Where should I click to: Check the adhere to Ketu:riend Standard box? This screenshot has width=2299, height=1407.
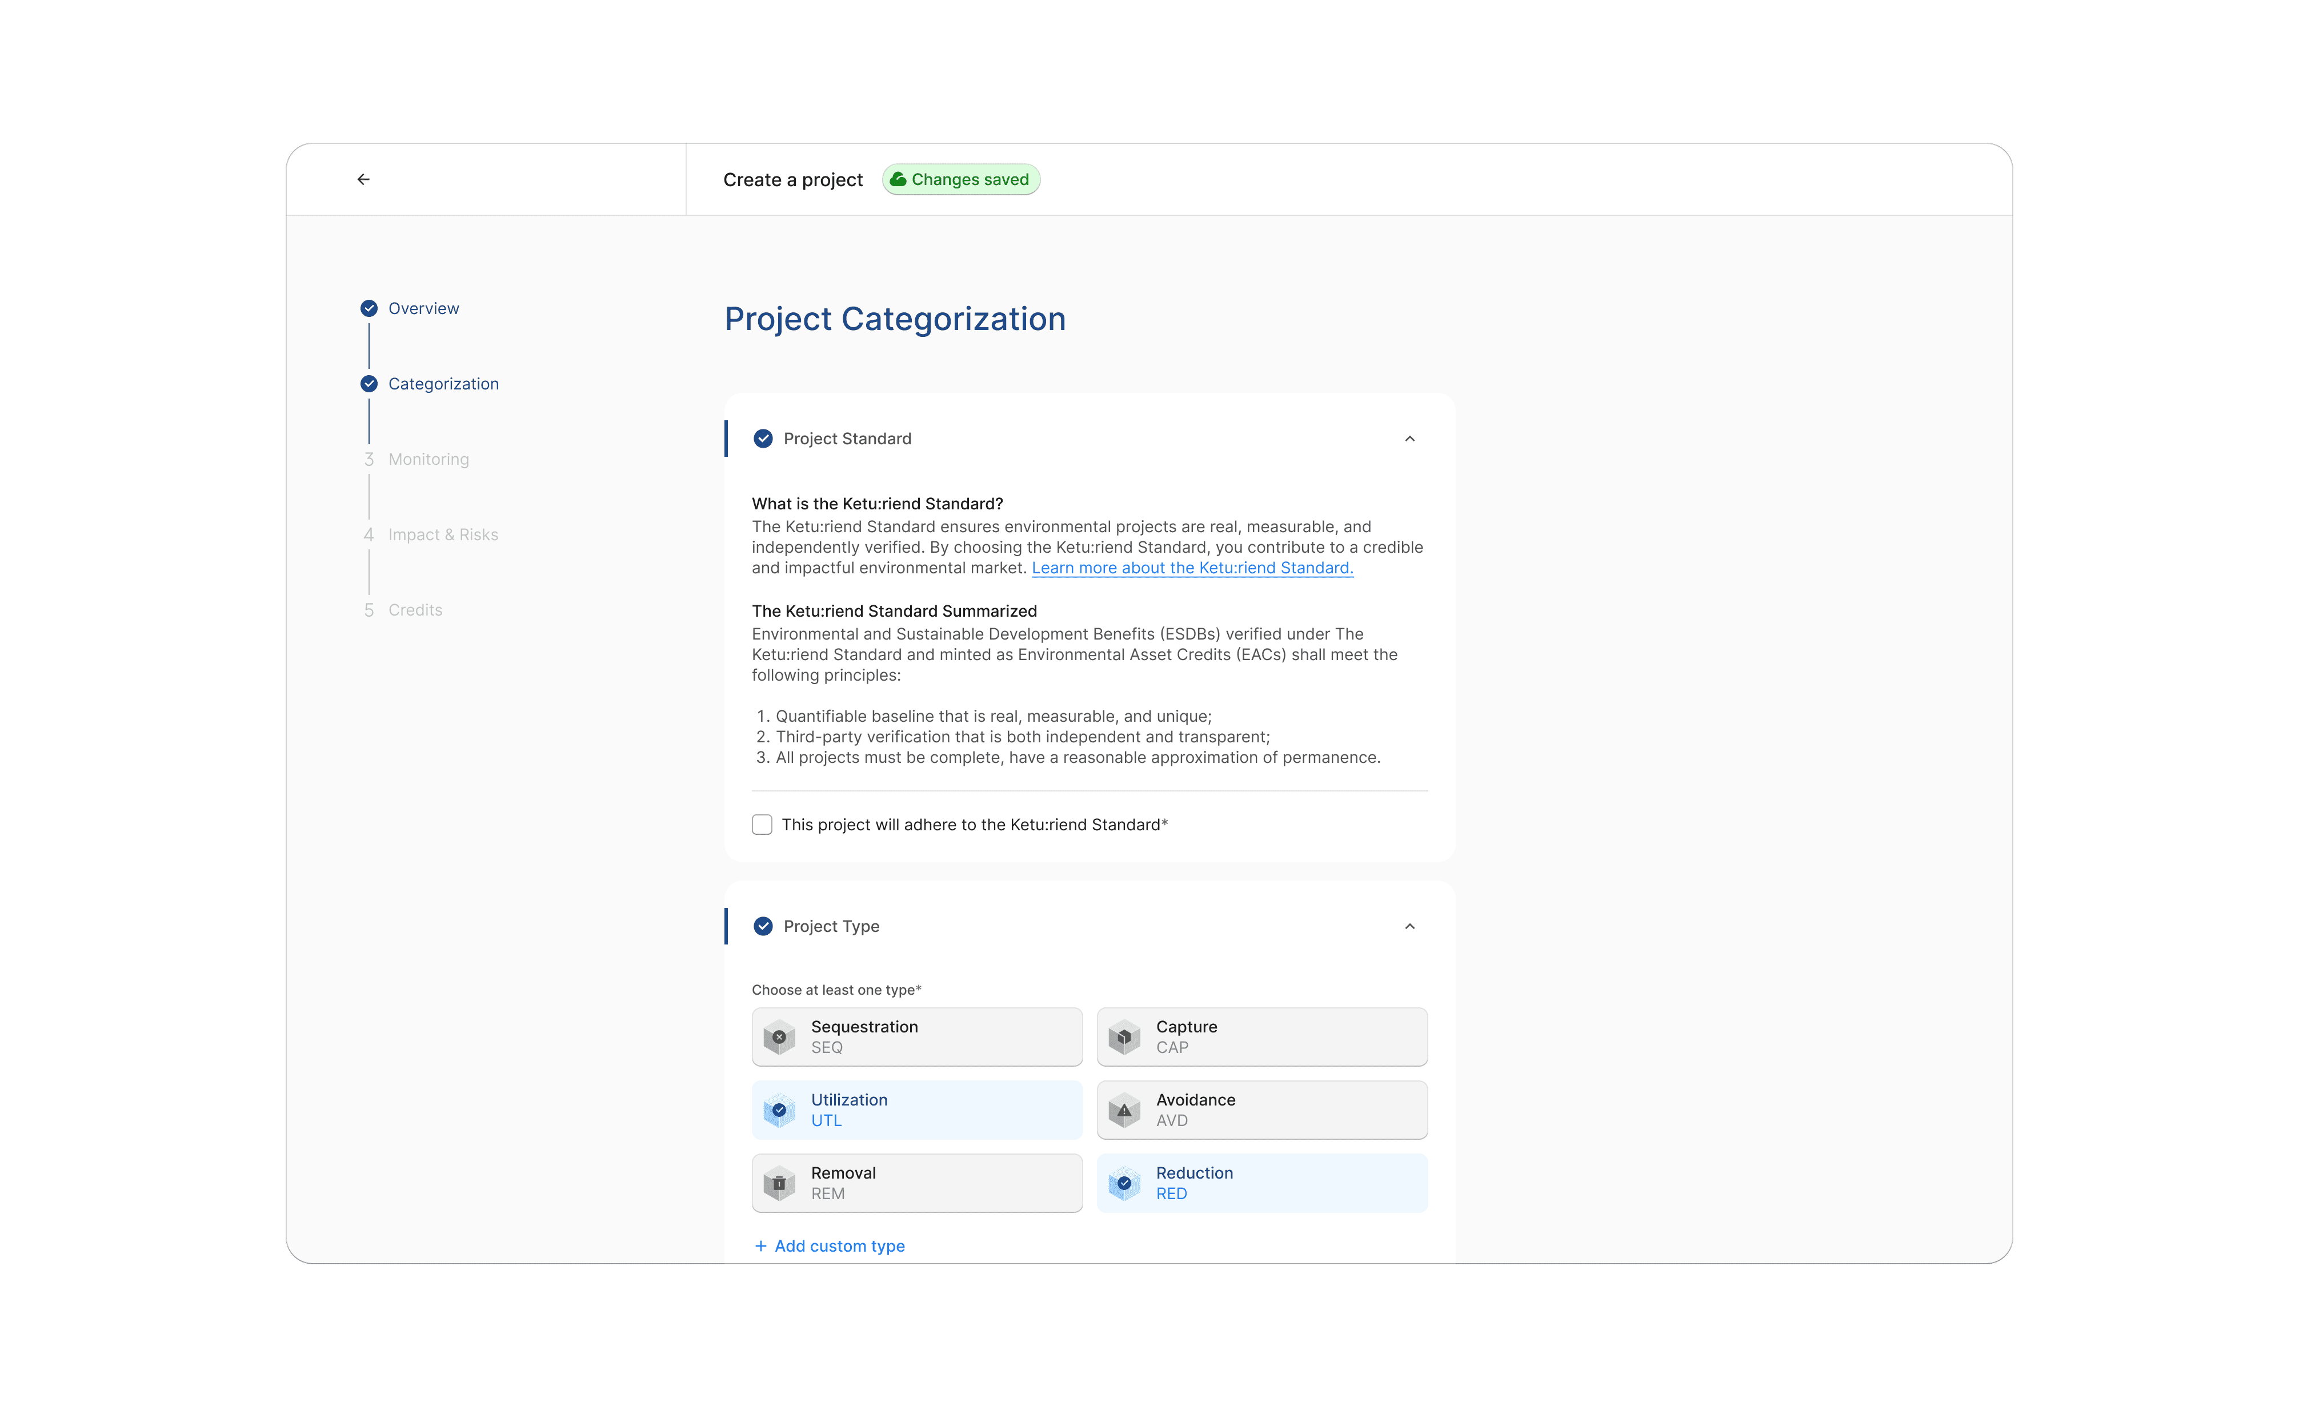pyautogui.click(x=762, y=824)
